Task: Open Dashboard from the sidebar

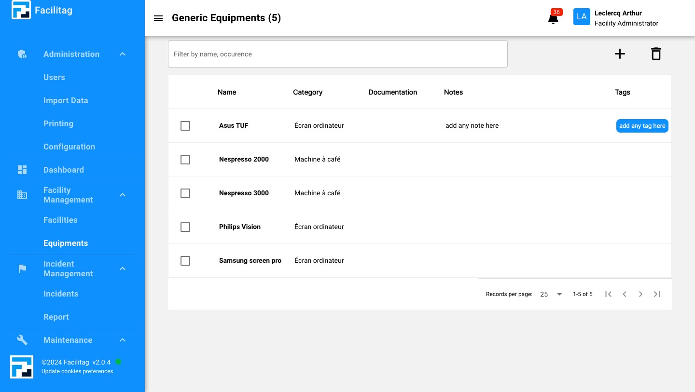Action: [64, 170]
